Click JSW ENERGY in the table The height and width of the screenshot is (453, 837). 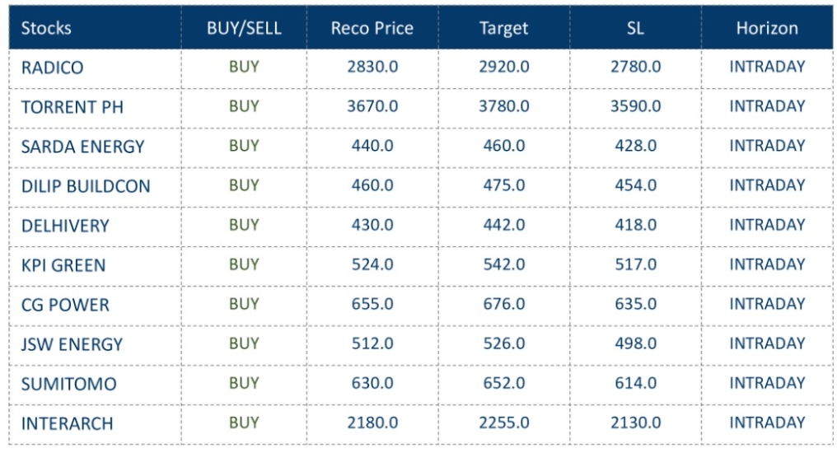tap(72, 344)
